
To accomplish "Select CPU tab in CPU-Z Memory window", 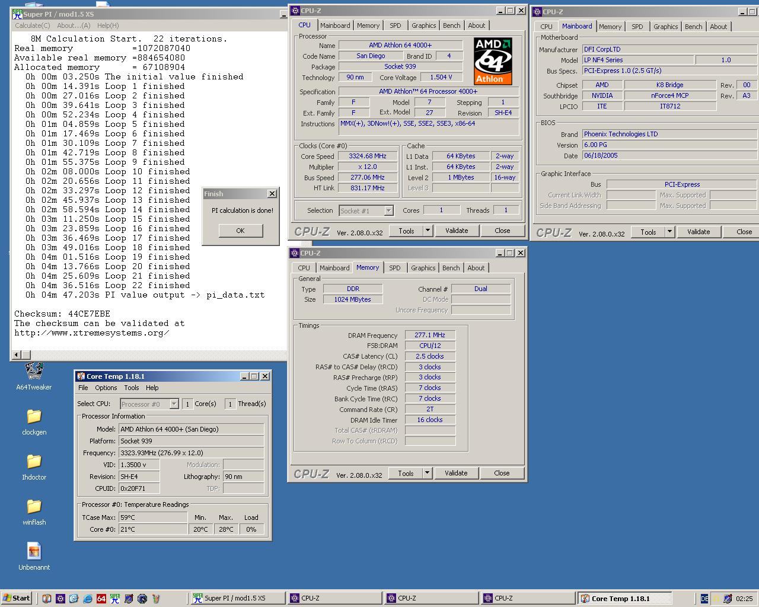I will click(304, 268).
